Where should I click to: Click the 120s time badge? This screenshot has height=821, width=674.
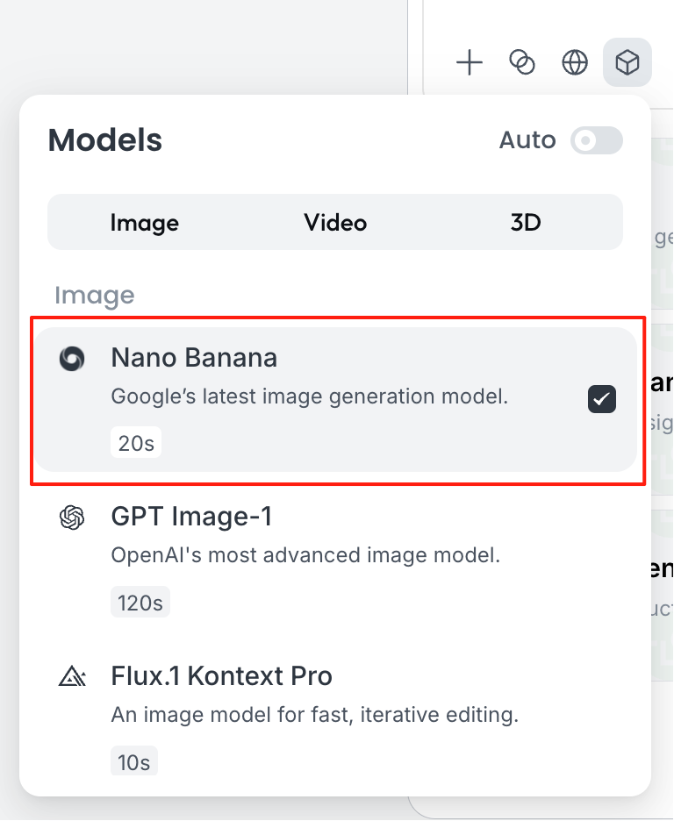[x=140, y=603]
